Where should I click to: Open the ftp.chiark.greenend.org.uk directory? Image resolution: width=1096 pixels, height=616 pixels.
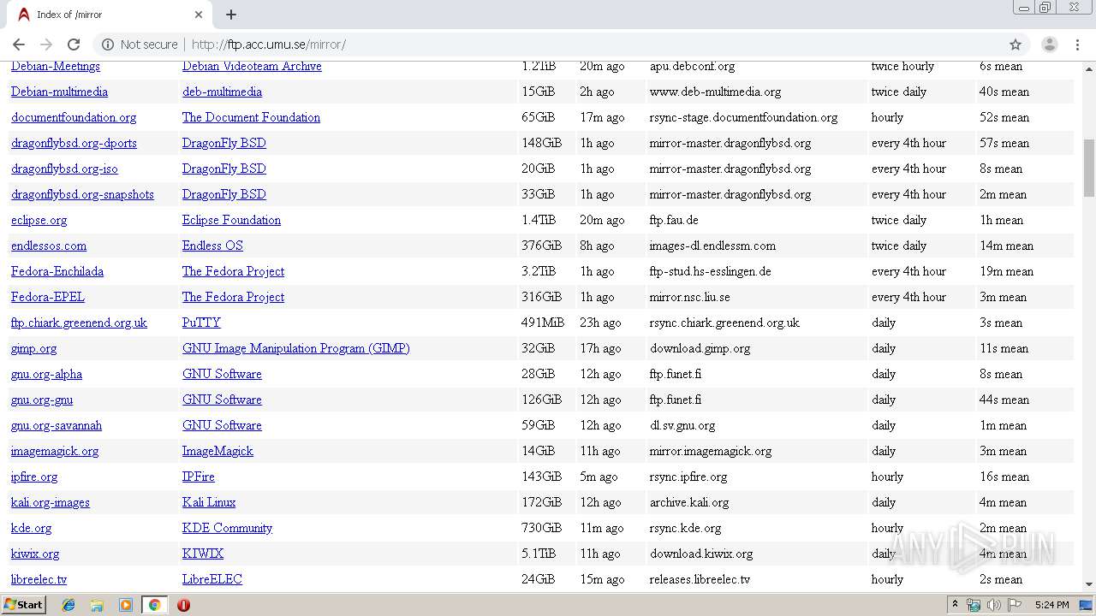(x=79, y=323)
